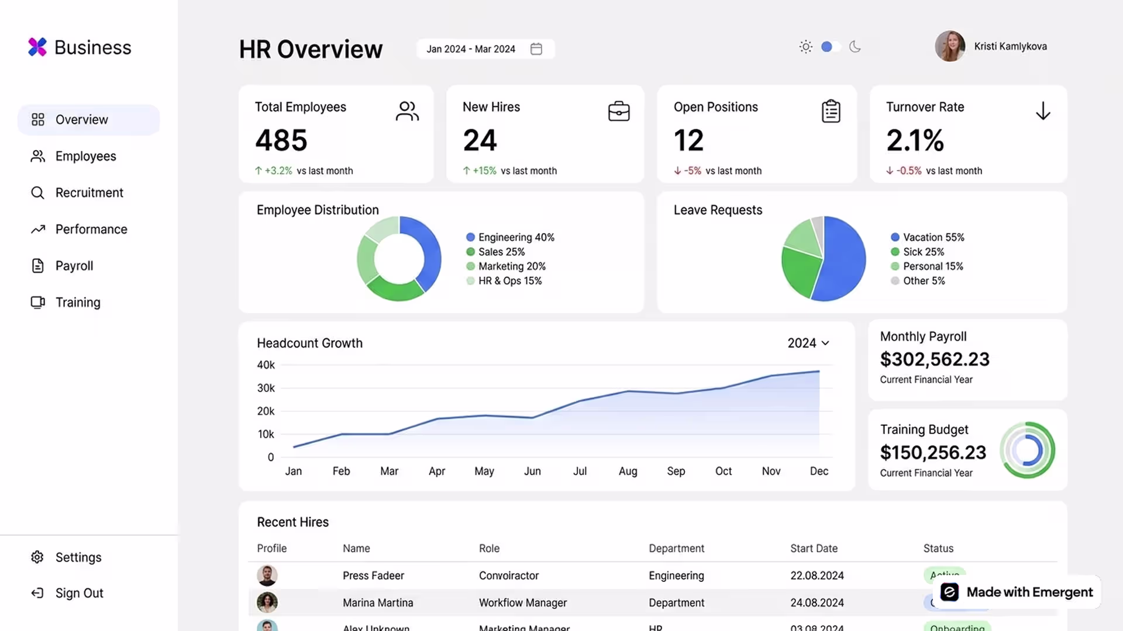Click the 22.08.2024 start date cell

(x=817, y=575)
